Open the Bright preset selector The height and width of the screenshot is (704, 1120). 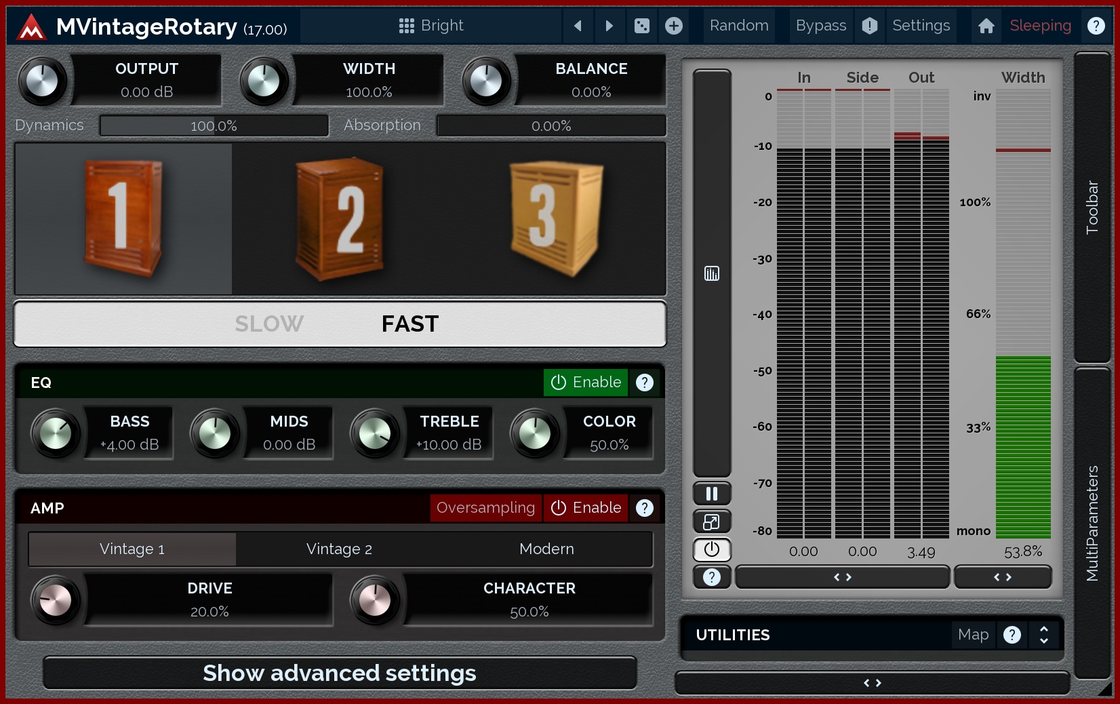coord(431,26)
